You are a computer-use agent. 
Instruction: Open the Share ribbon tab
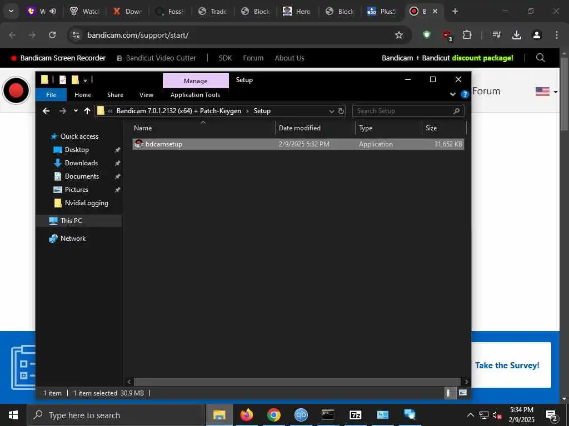(115, 94)
